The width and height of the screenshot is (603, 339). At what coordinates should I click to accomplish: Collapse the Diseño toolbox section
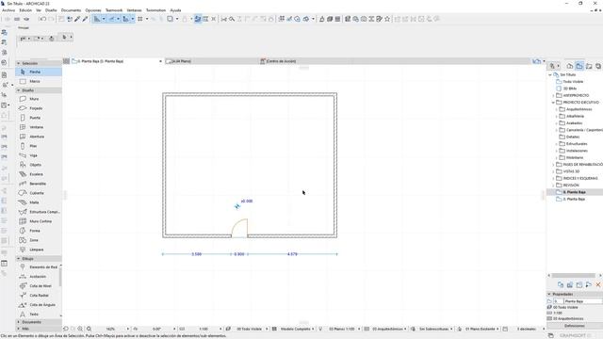pos(19,90)
